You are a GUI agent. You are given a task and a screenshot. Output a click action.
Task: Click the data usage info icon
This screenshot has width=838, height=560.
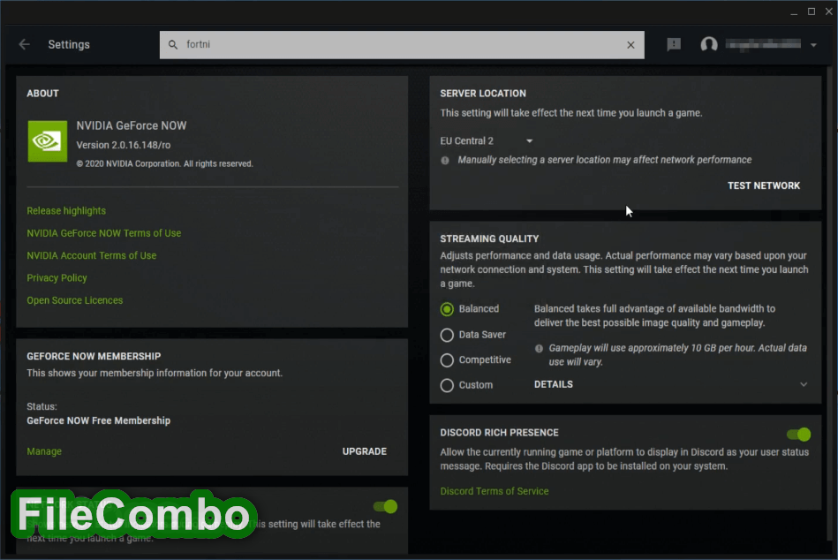[539, 348]
